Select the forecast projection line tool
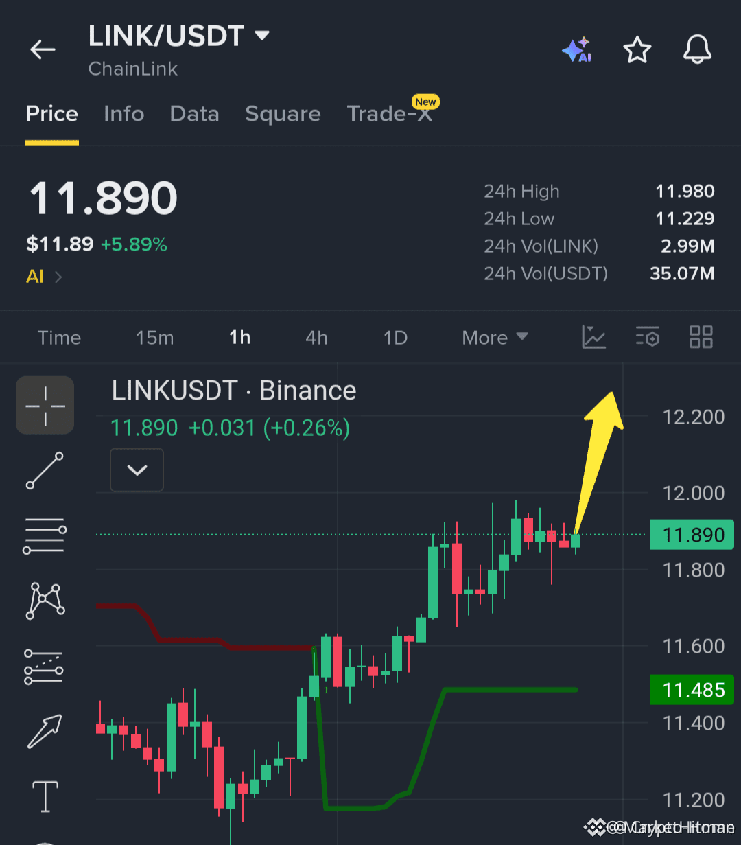This screenshot has height=845, width=741. click(44, 667)
